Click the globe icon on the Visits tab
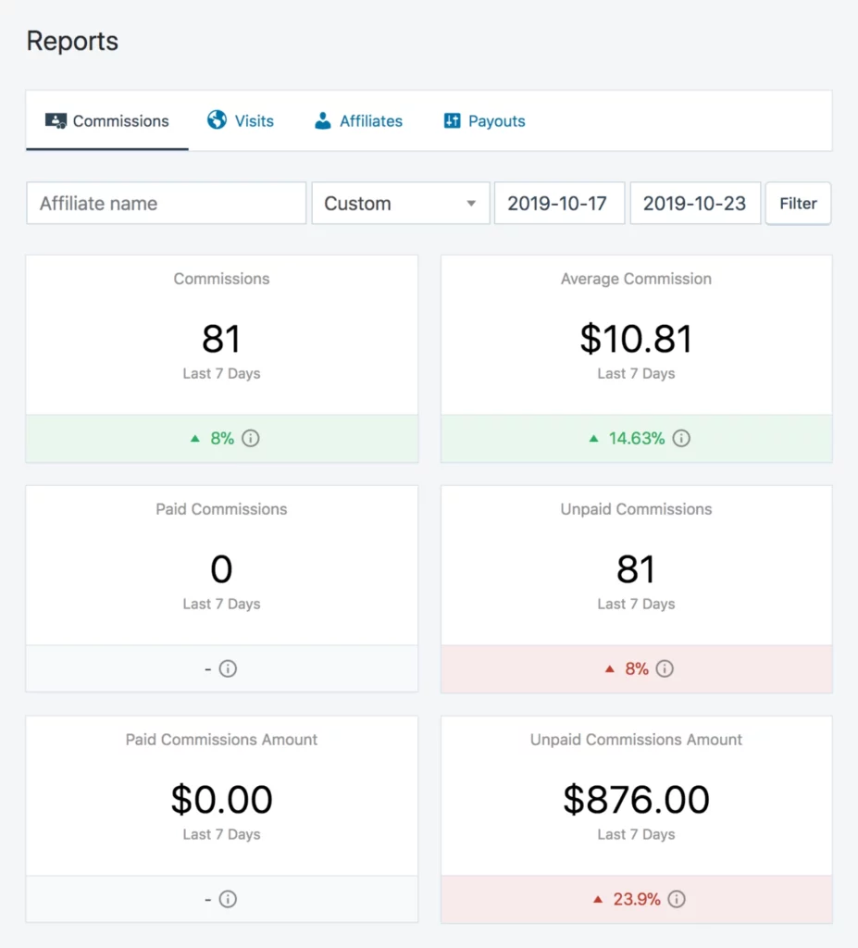858x948 pixels. tap(218, 120)
